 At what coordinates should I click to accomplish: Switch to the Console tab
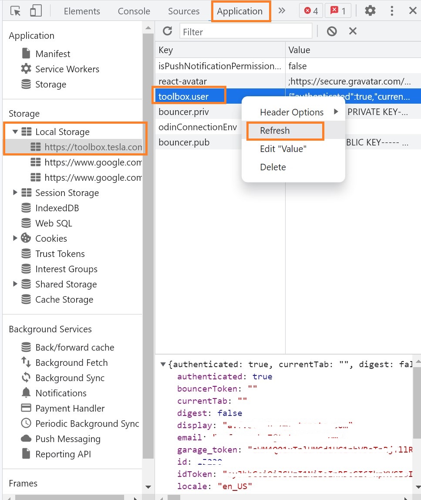[x=134, y=11]
